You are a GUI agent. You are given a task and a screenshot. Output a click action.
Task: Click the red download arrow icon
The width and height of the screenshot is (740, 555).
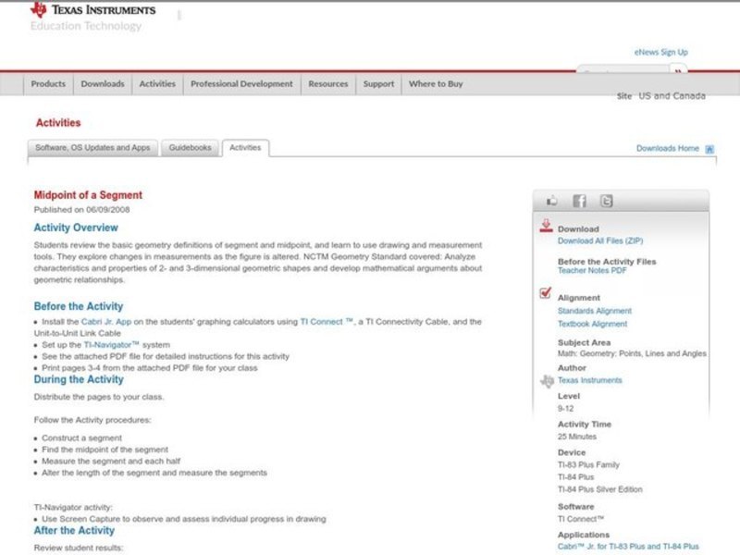click(546, 227)
